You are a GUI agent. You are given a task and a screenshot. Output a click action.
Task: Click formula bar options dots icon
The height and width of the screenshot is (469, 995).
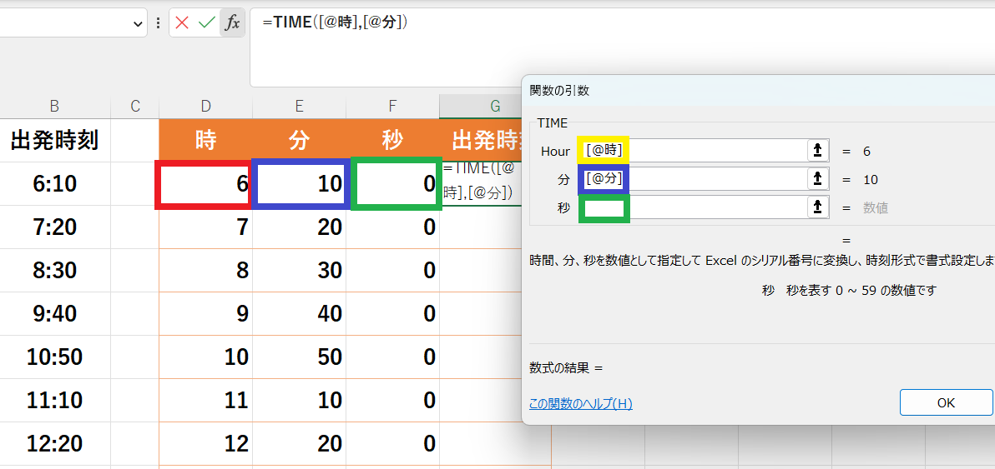point(158,23)
